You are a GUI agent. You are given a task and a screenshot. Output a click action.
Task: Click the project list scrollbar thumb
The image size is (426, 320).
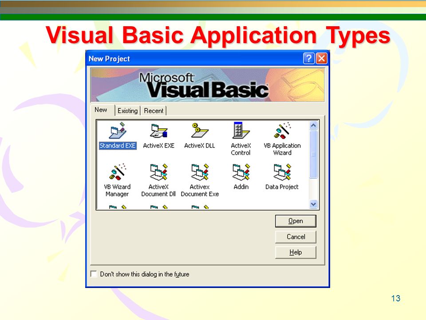(x=313, y=154)
